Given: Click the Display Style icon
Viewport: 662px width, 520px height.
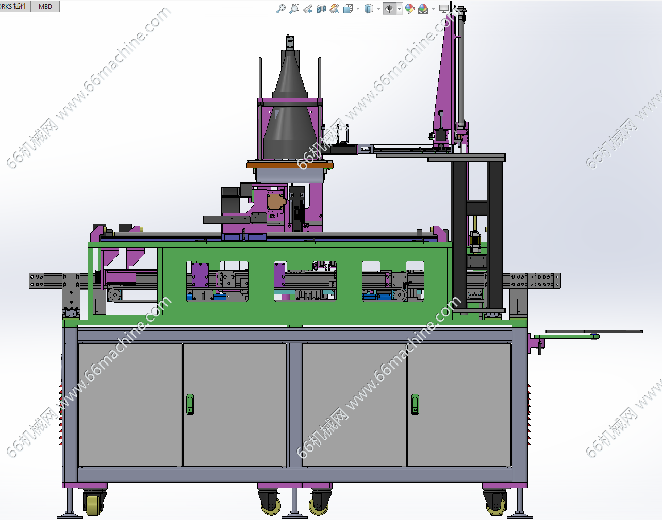Looking at the screenshot, I should click(368, 9).
